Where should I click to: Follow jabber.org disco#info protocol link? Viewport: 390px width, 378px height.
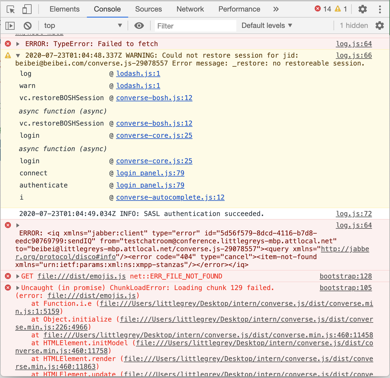(345, 249)
